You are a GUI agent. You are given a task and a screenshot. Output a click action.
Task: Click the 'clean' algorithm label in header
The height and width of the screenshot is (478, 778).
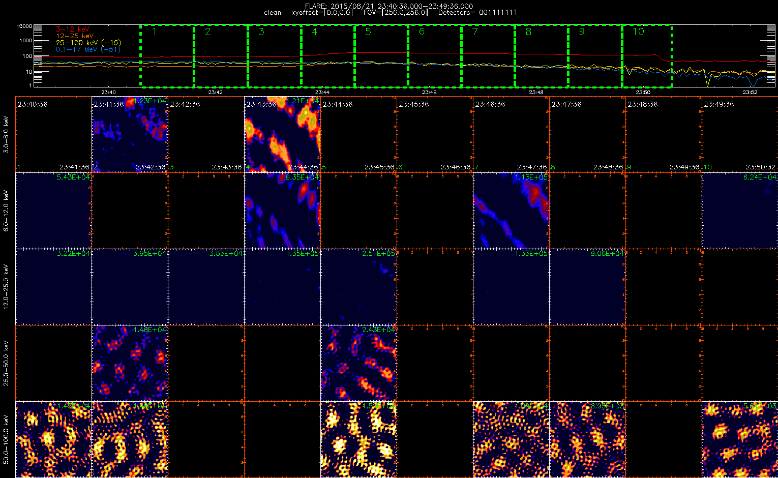click(273, 12)
